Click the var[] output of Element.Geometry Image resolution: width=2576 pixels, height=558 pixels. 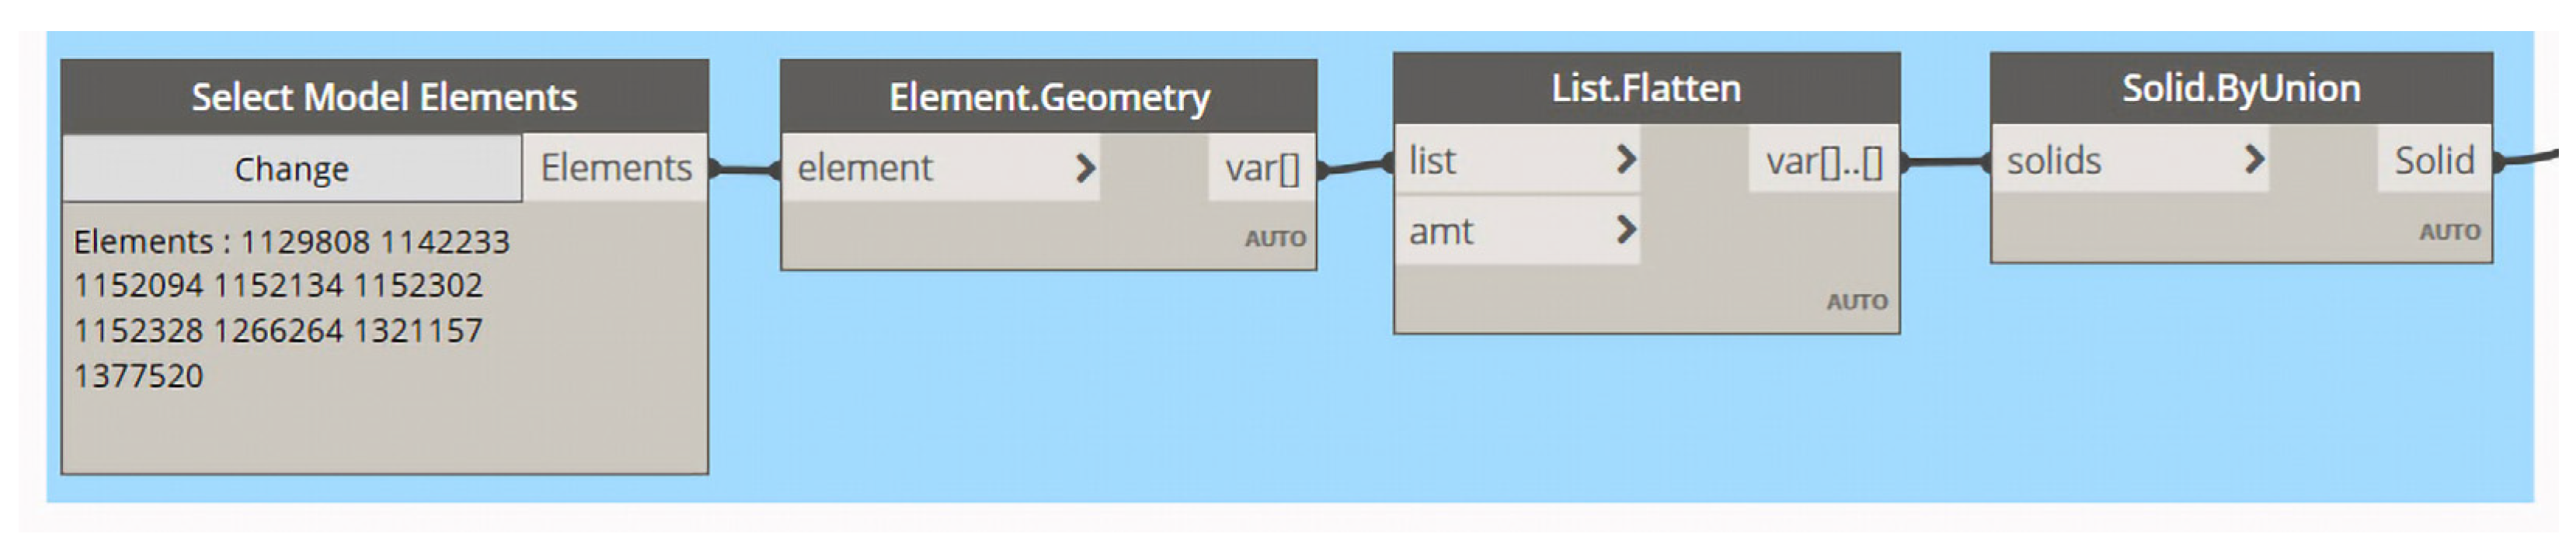pyautogui.click(x=1261, y=168)
